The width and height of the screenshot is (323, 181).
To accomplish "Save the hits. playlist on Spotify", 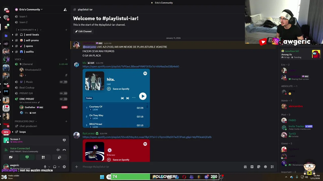I will coord(118,89).
